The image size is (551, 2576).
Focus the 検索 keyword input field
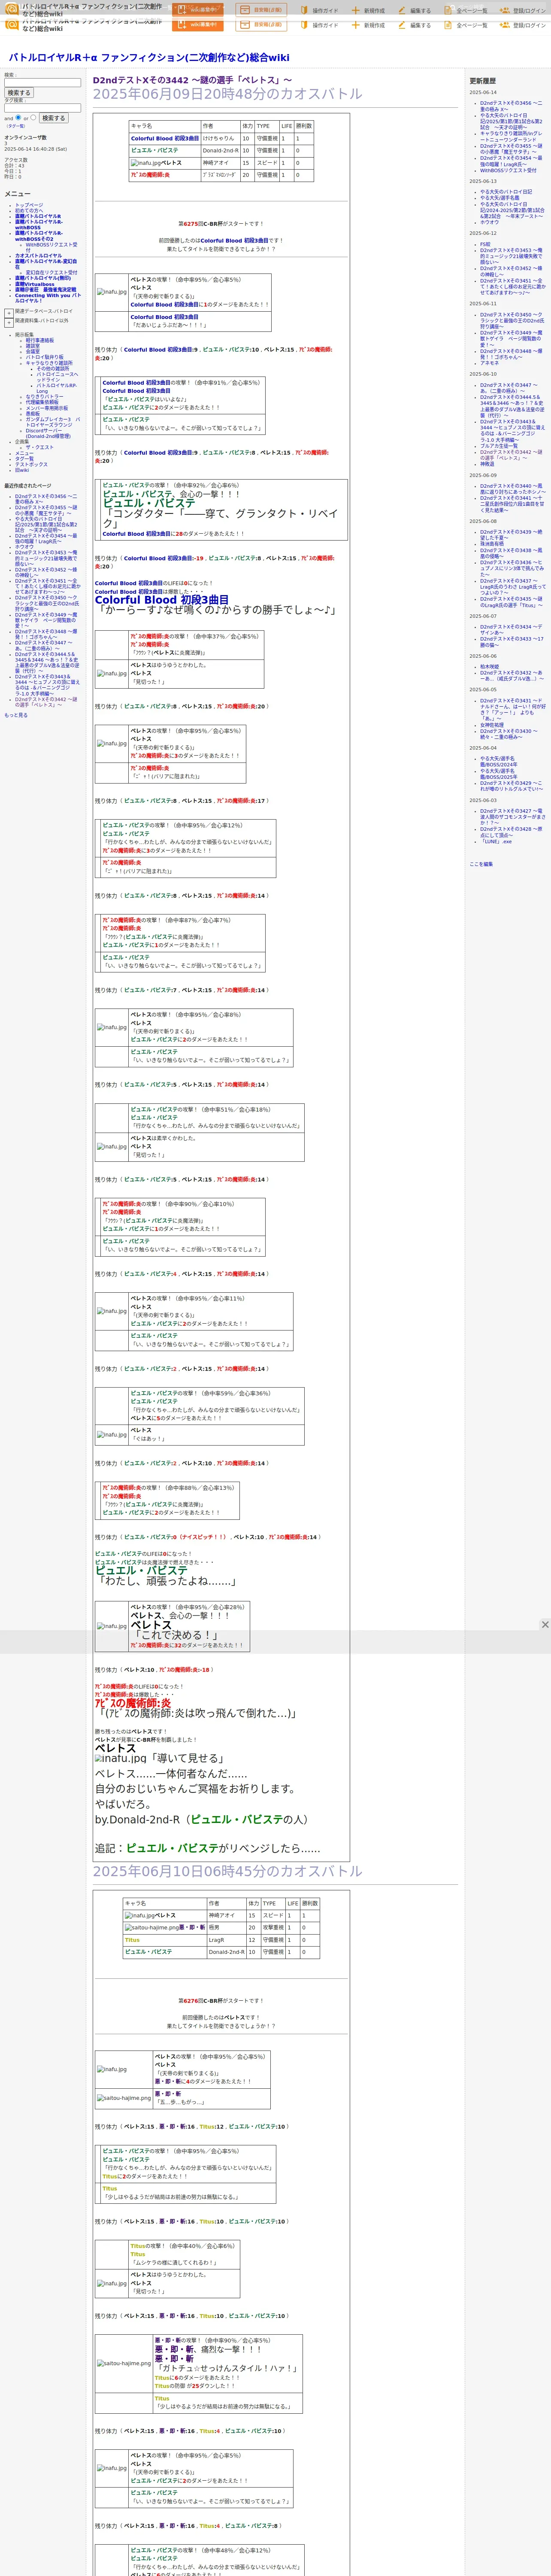[x=42, y=83]
